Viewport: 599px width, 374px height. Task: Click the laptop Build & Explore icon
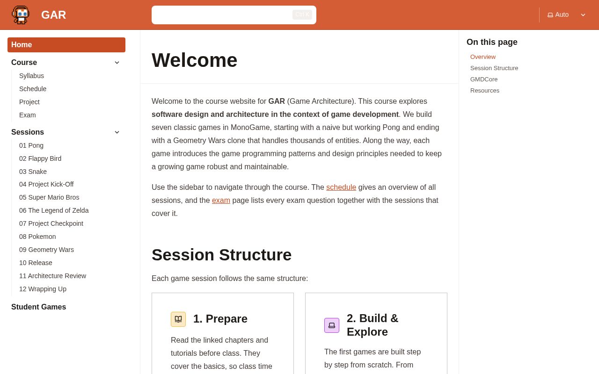(332, 325)
